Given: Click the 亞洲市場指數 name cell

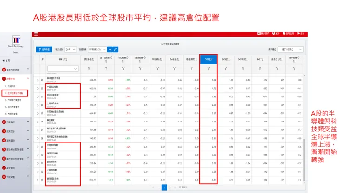Looking at the screenshot, I should coord(63,96).
